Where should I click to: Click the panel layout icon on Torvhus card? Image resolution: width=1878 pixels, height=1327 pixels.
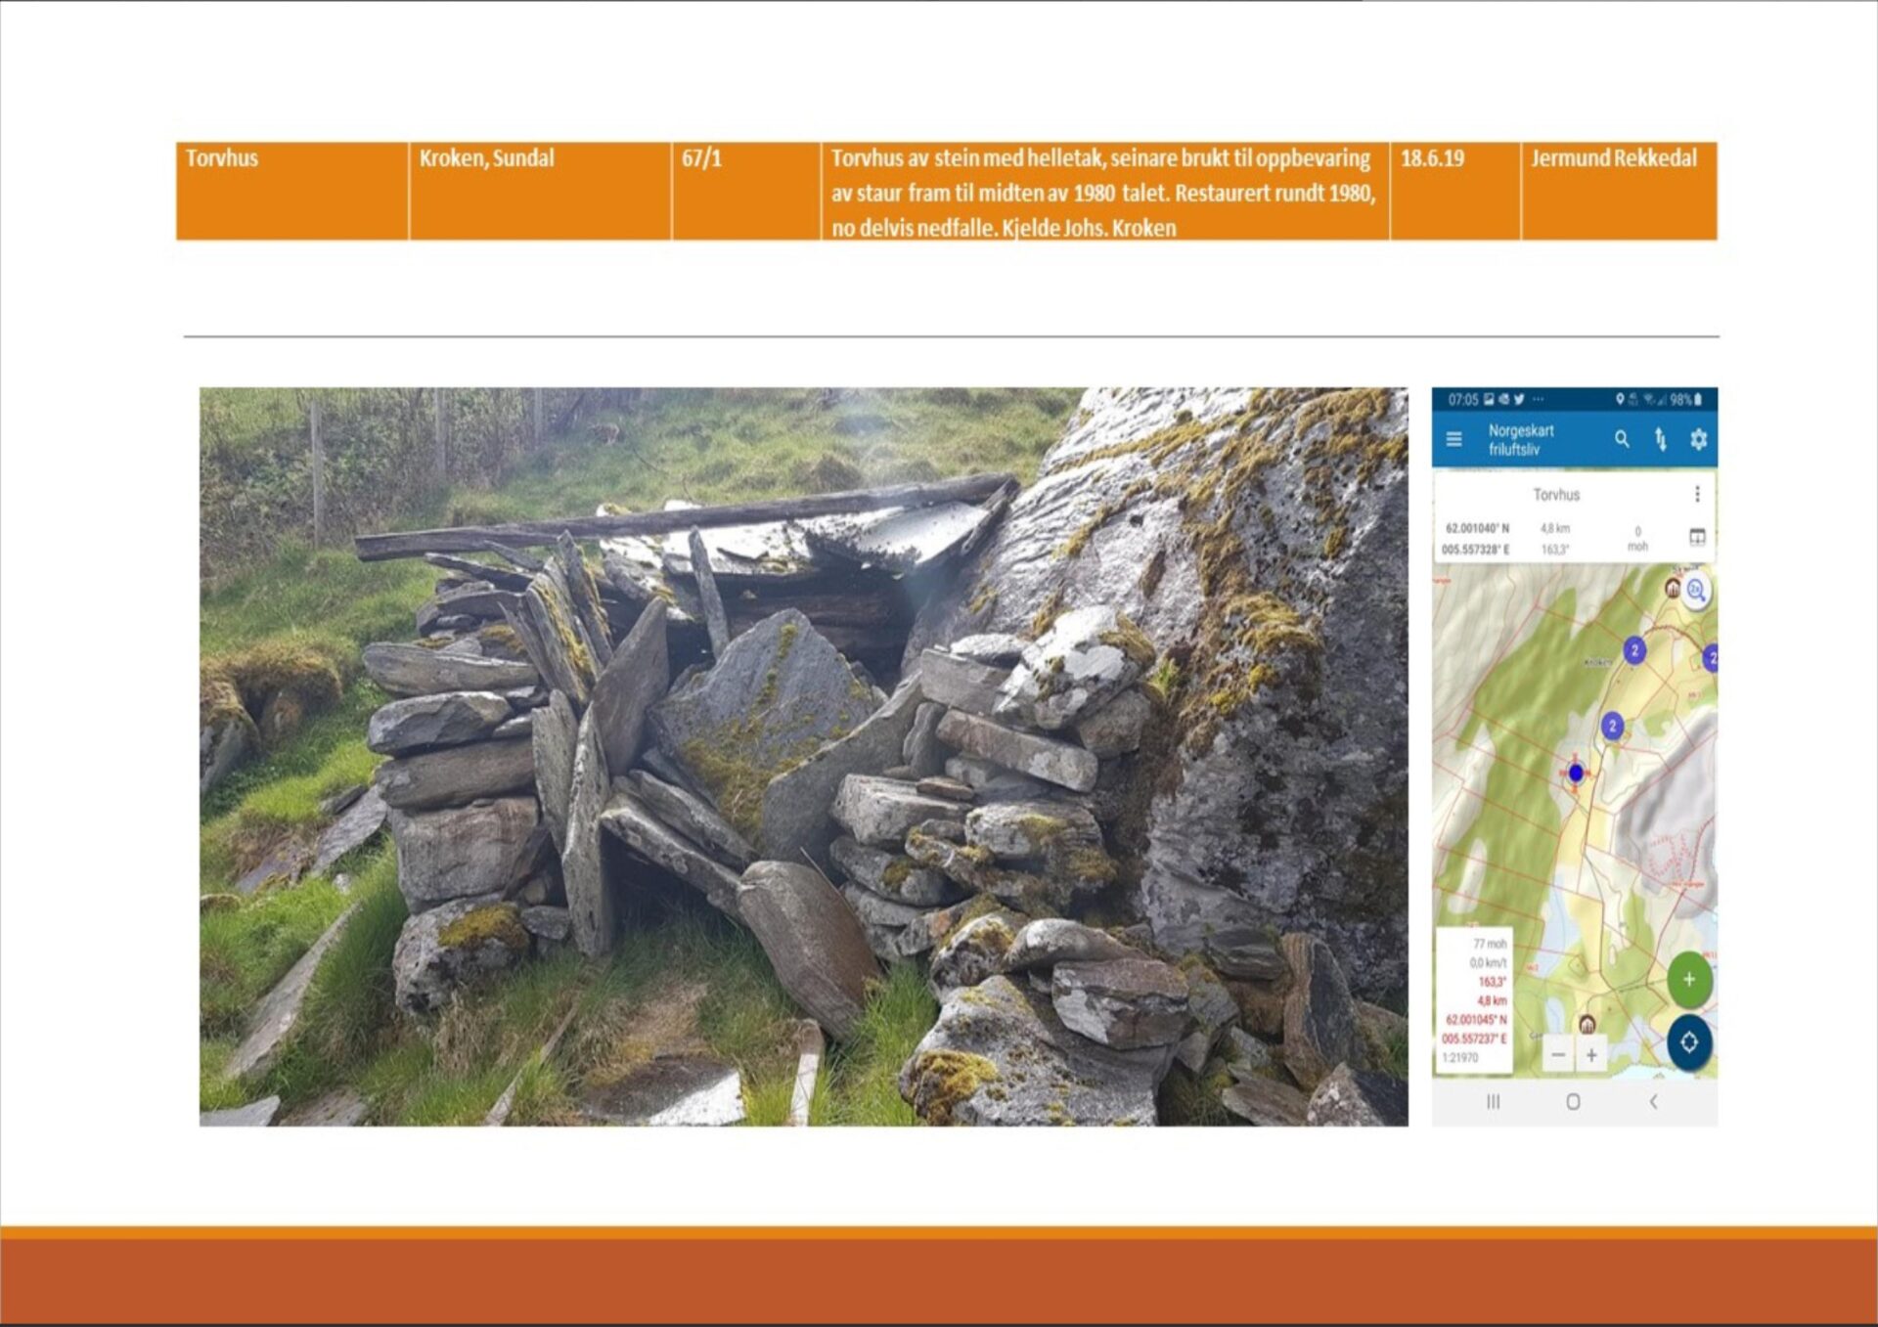pos(1697,537)
